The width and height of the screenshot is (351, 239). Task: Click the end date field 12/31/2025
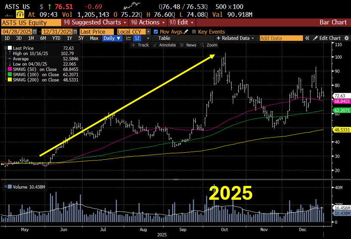(x=58, y=31)
